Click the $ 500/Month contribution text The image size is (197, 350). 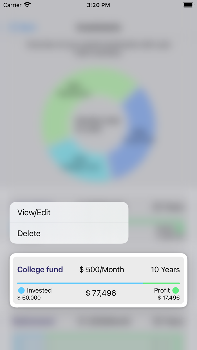click(102, 270)
